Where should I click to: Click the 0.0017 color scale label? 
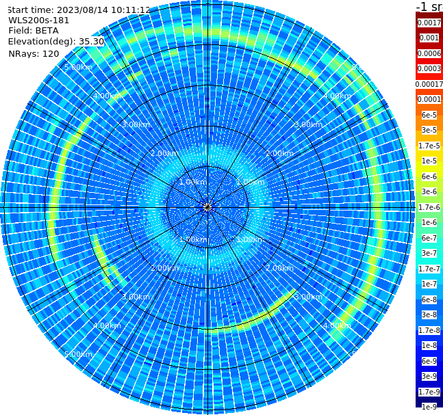[x=429, y=23]
